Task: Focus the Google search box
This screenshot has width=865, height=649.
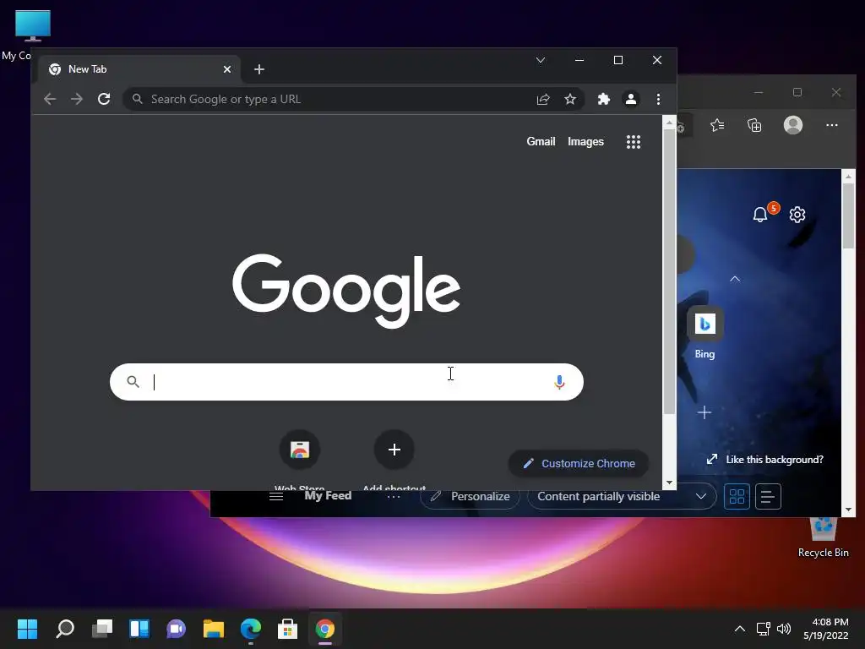Action: tap(346, 382)
